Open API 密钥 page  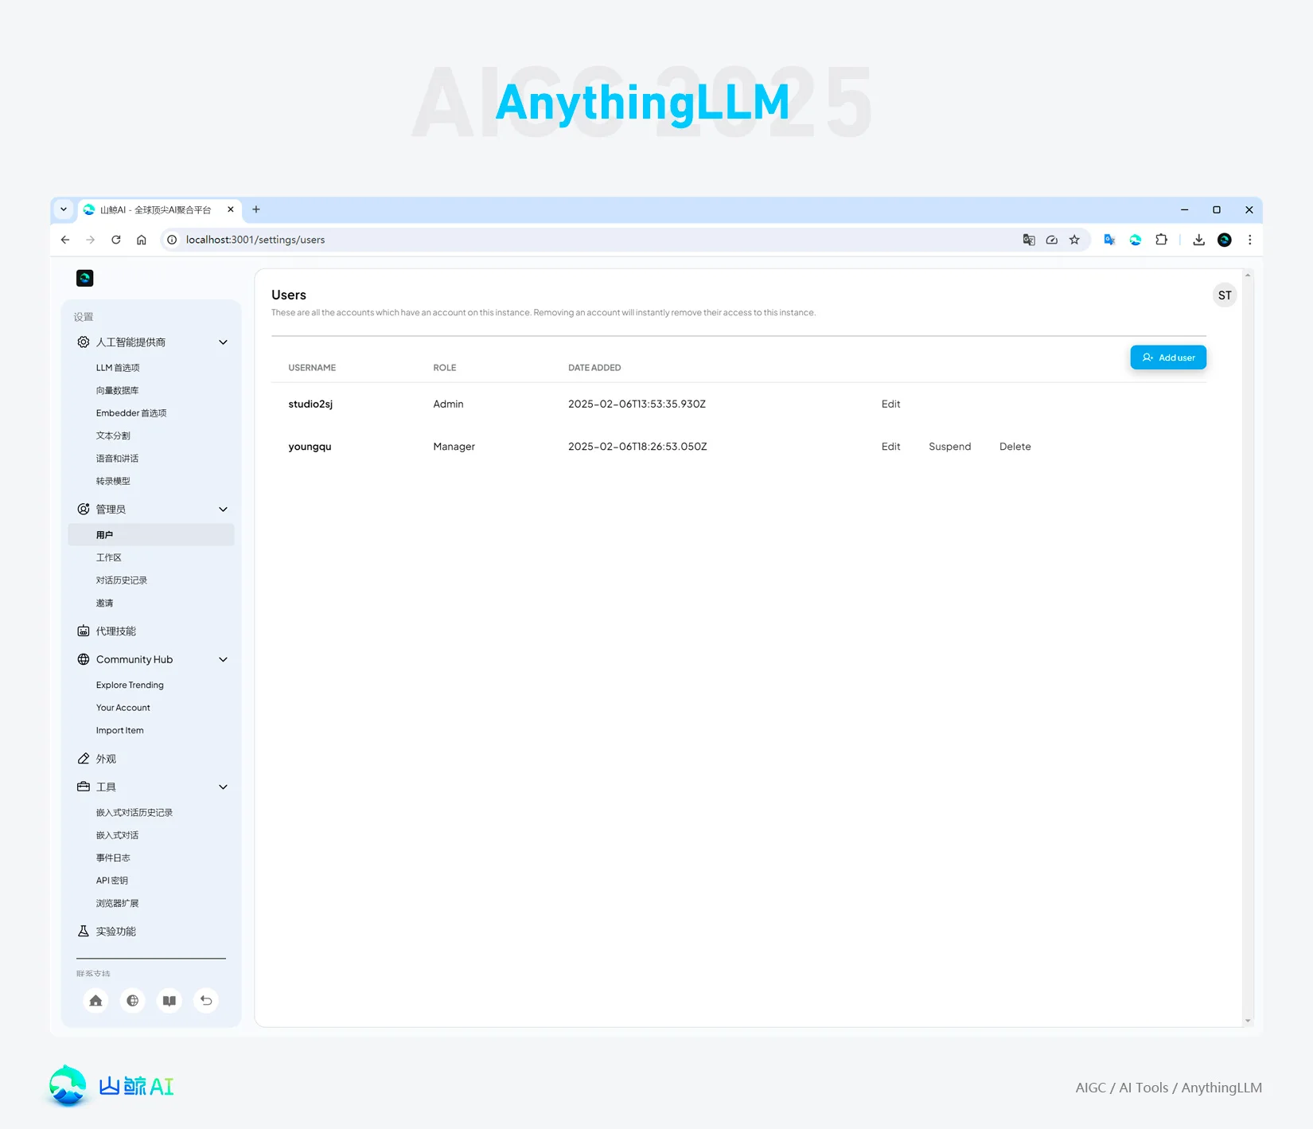click(x=112, y=881)
